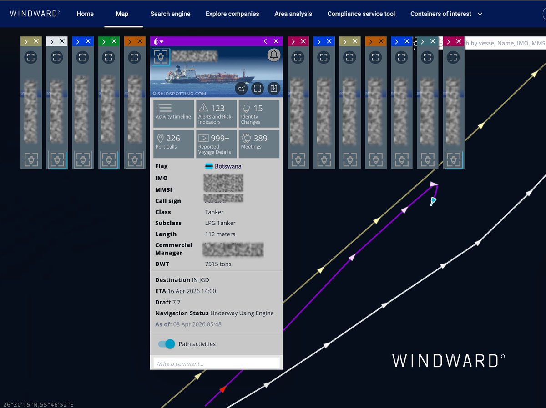The height and width of the screenshot is (408, 546).
Task: Click the route path icon on ship photo
Action: coord(242,88)
